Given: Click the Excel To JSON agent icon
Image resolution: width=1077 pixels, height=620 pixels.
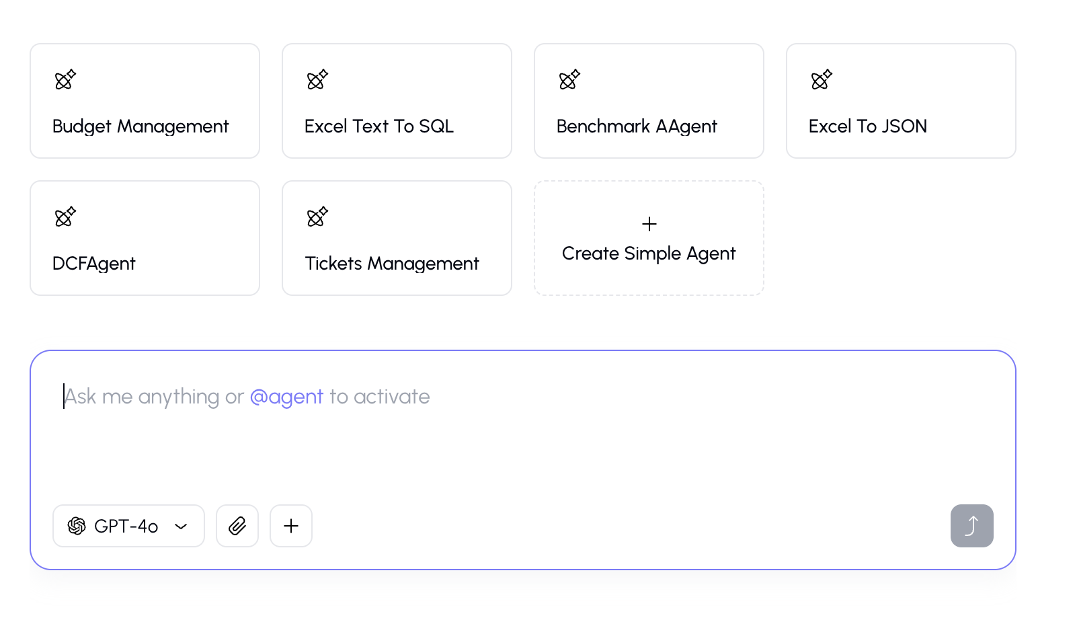Looking at the screenshot, I should pyautogui.click(x=822, y=80).
